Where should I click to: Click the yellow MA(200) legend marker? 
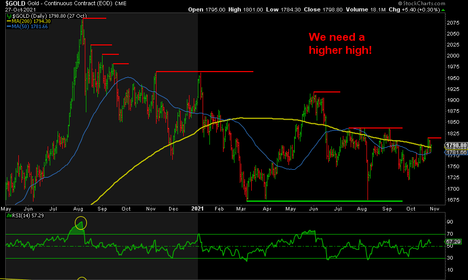pos(8,21)
